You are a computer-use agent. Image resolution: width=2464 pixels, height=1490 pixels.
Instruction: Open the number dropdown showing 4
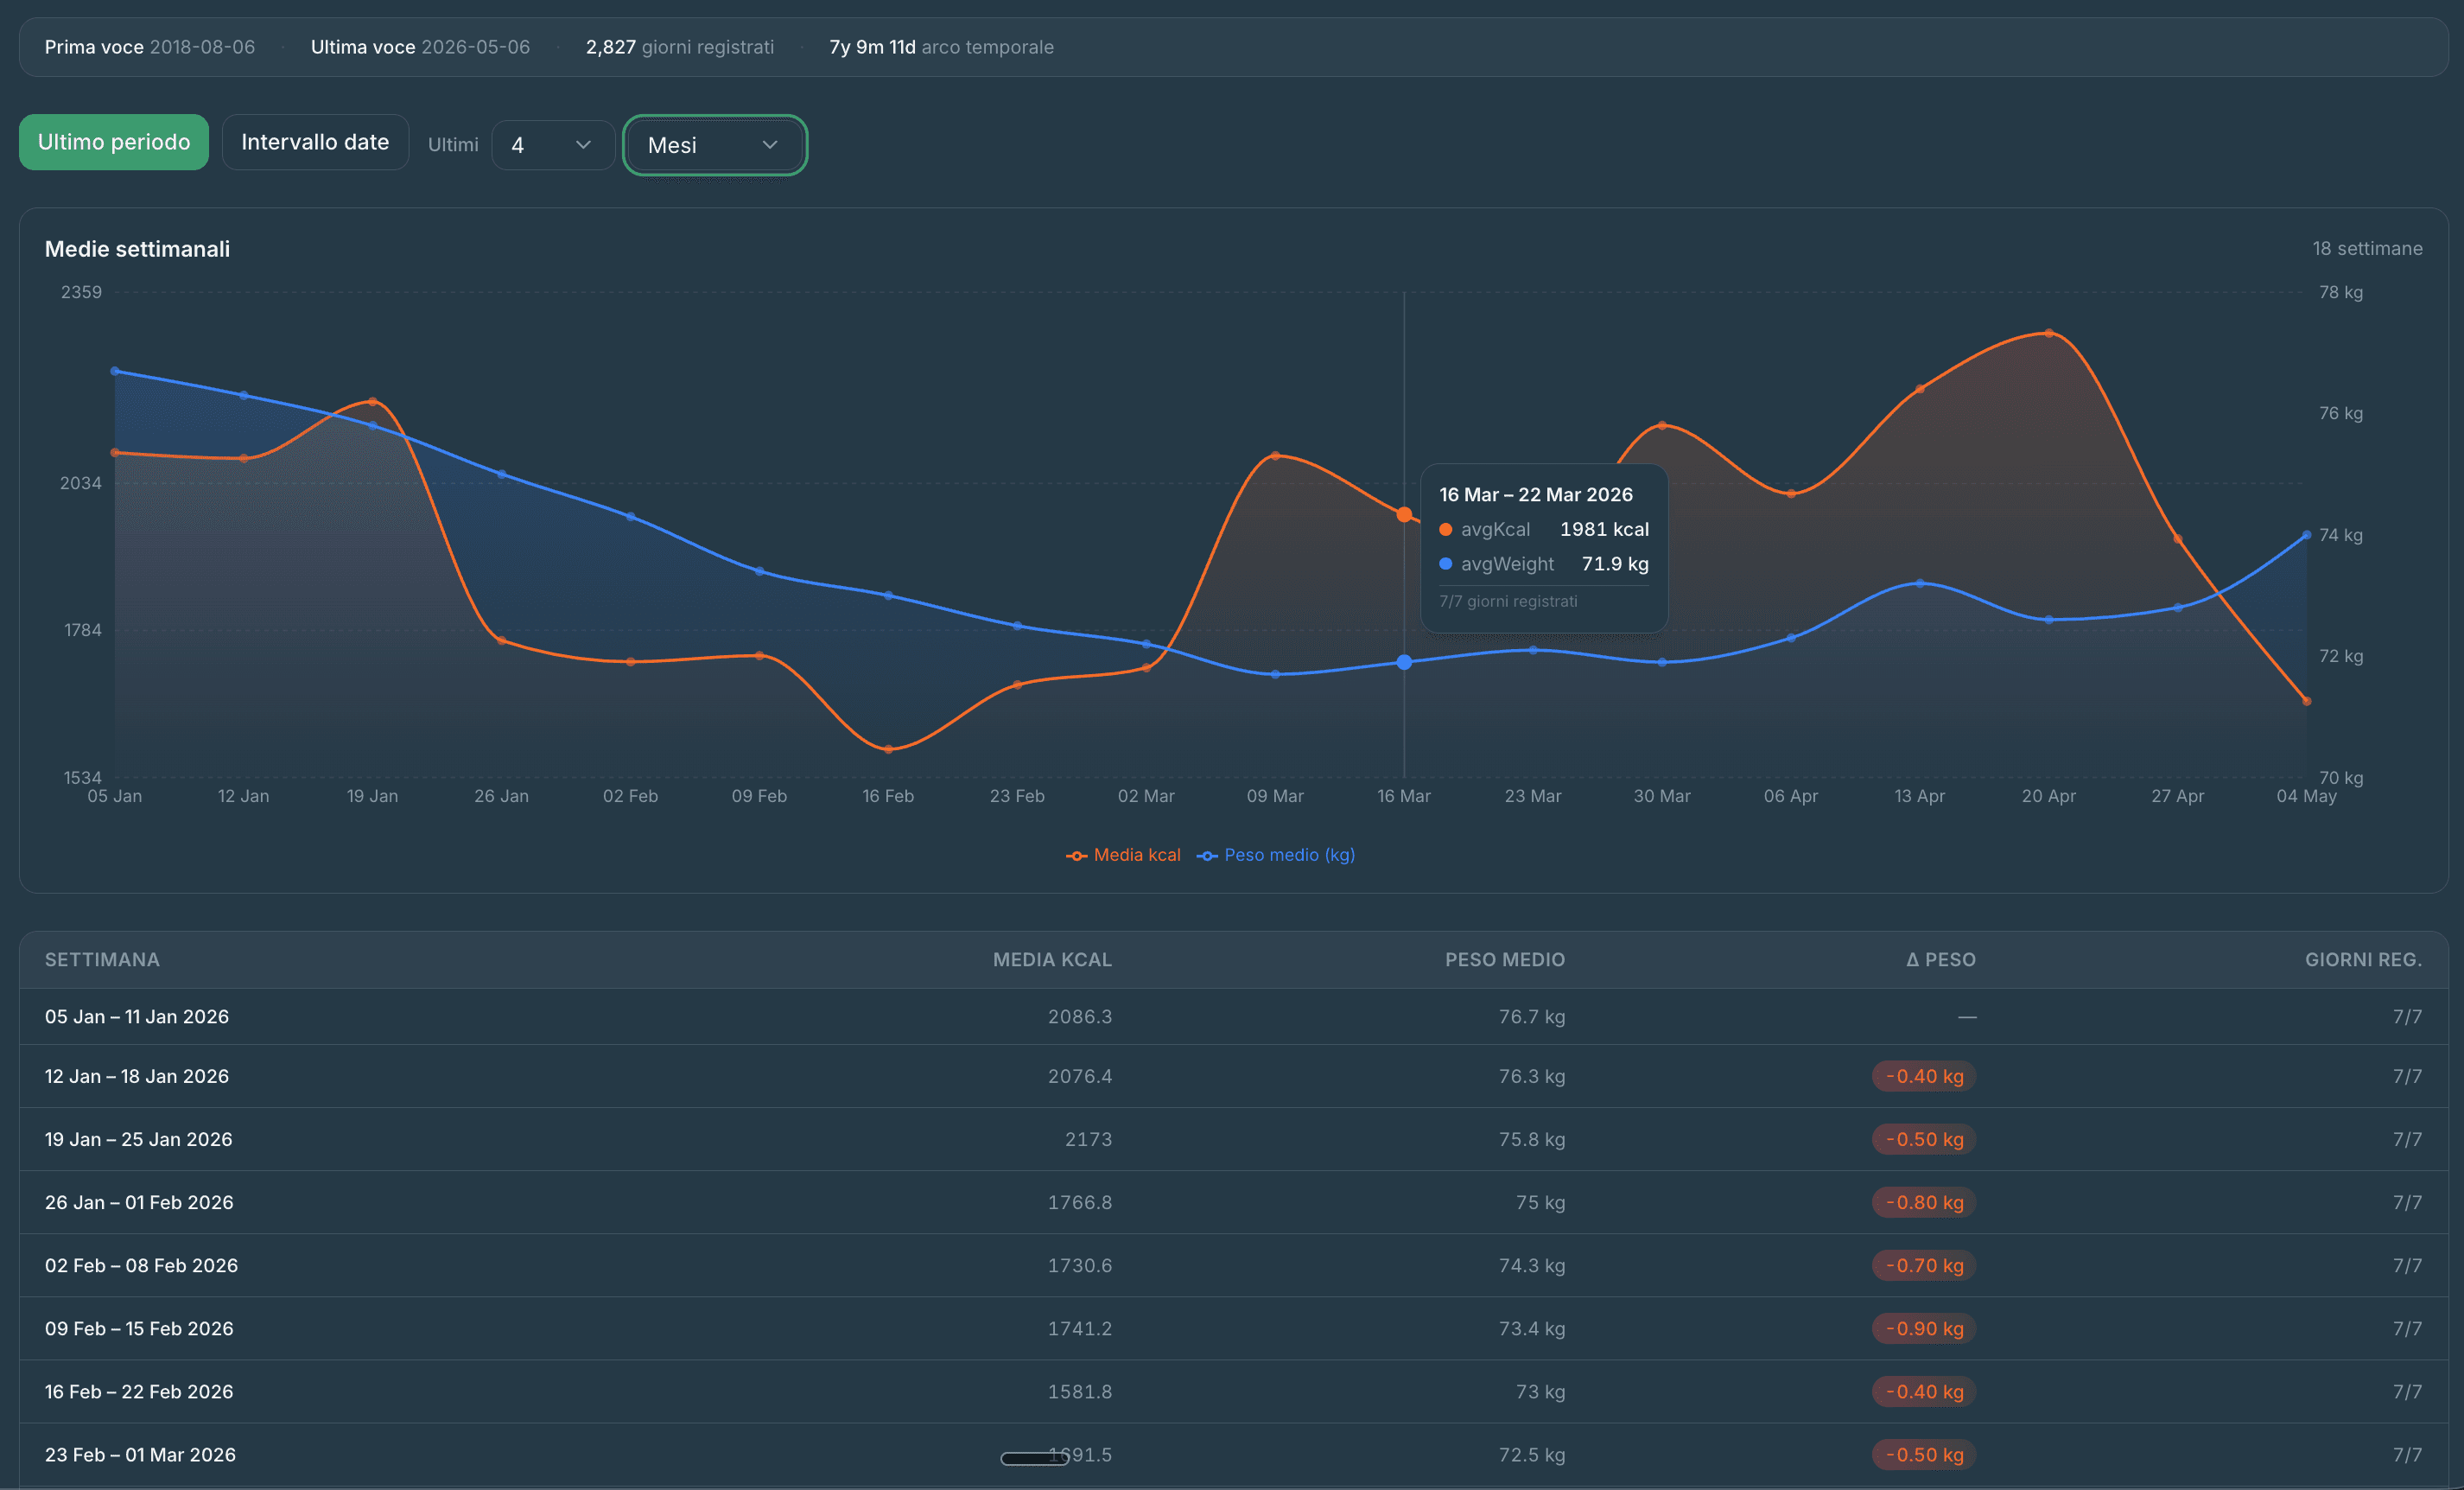553,145
